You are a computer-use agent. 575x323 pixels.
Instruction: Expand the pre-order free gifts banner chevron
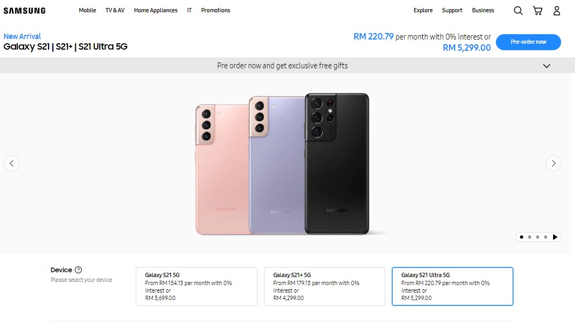pos(546,66)
